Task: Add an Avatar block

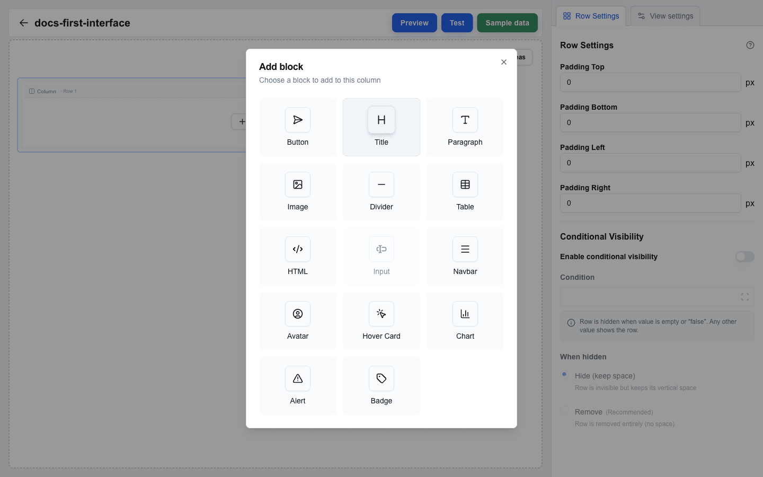Action: [x=298, y=321]
